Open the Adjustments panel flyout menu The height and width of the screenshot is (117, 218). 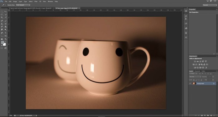click(216, 56)
